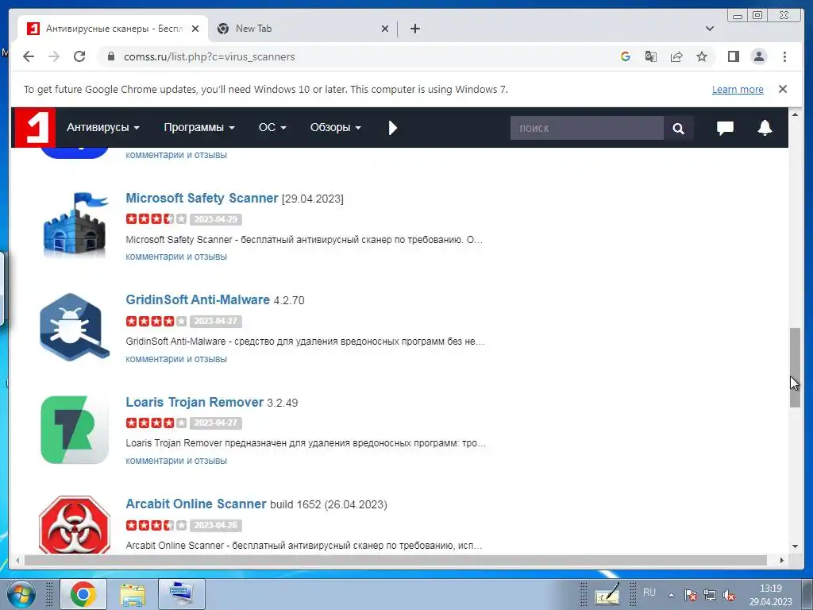Open comments link under GridinSoft Anti-Malware

[x=176, y=358]
